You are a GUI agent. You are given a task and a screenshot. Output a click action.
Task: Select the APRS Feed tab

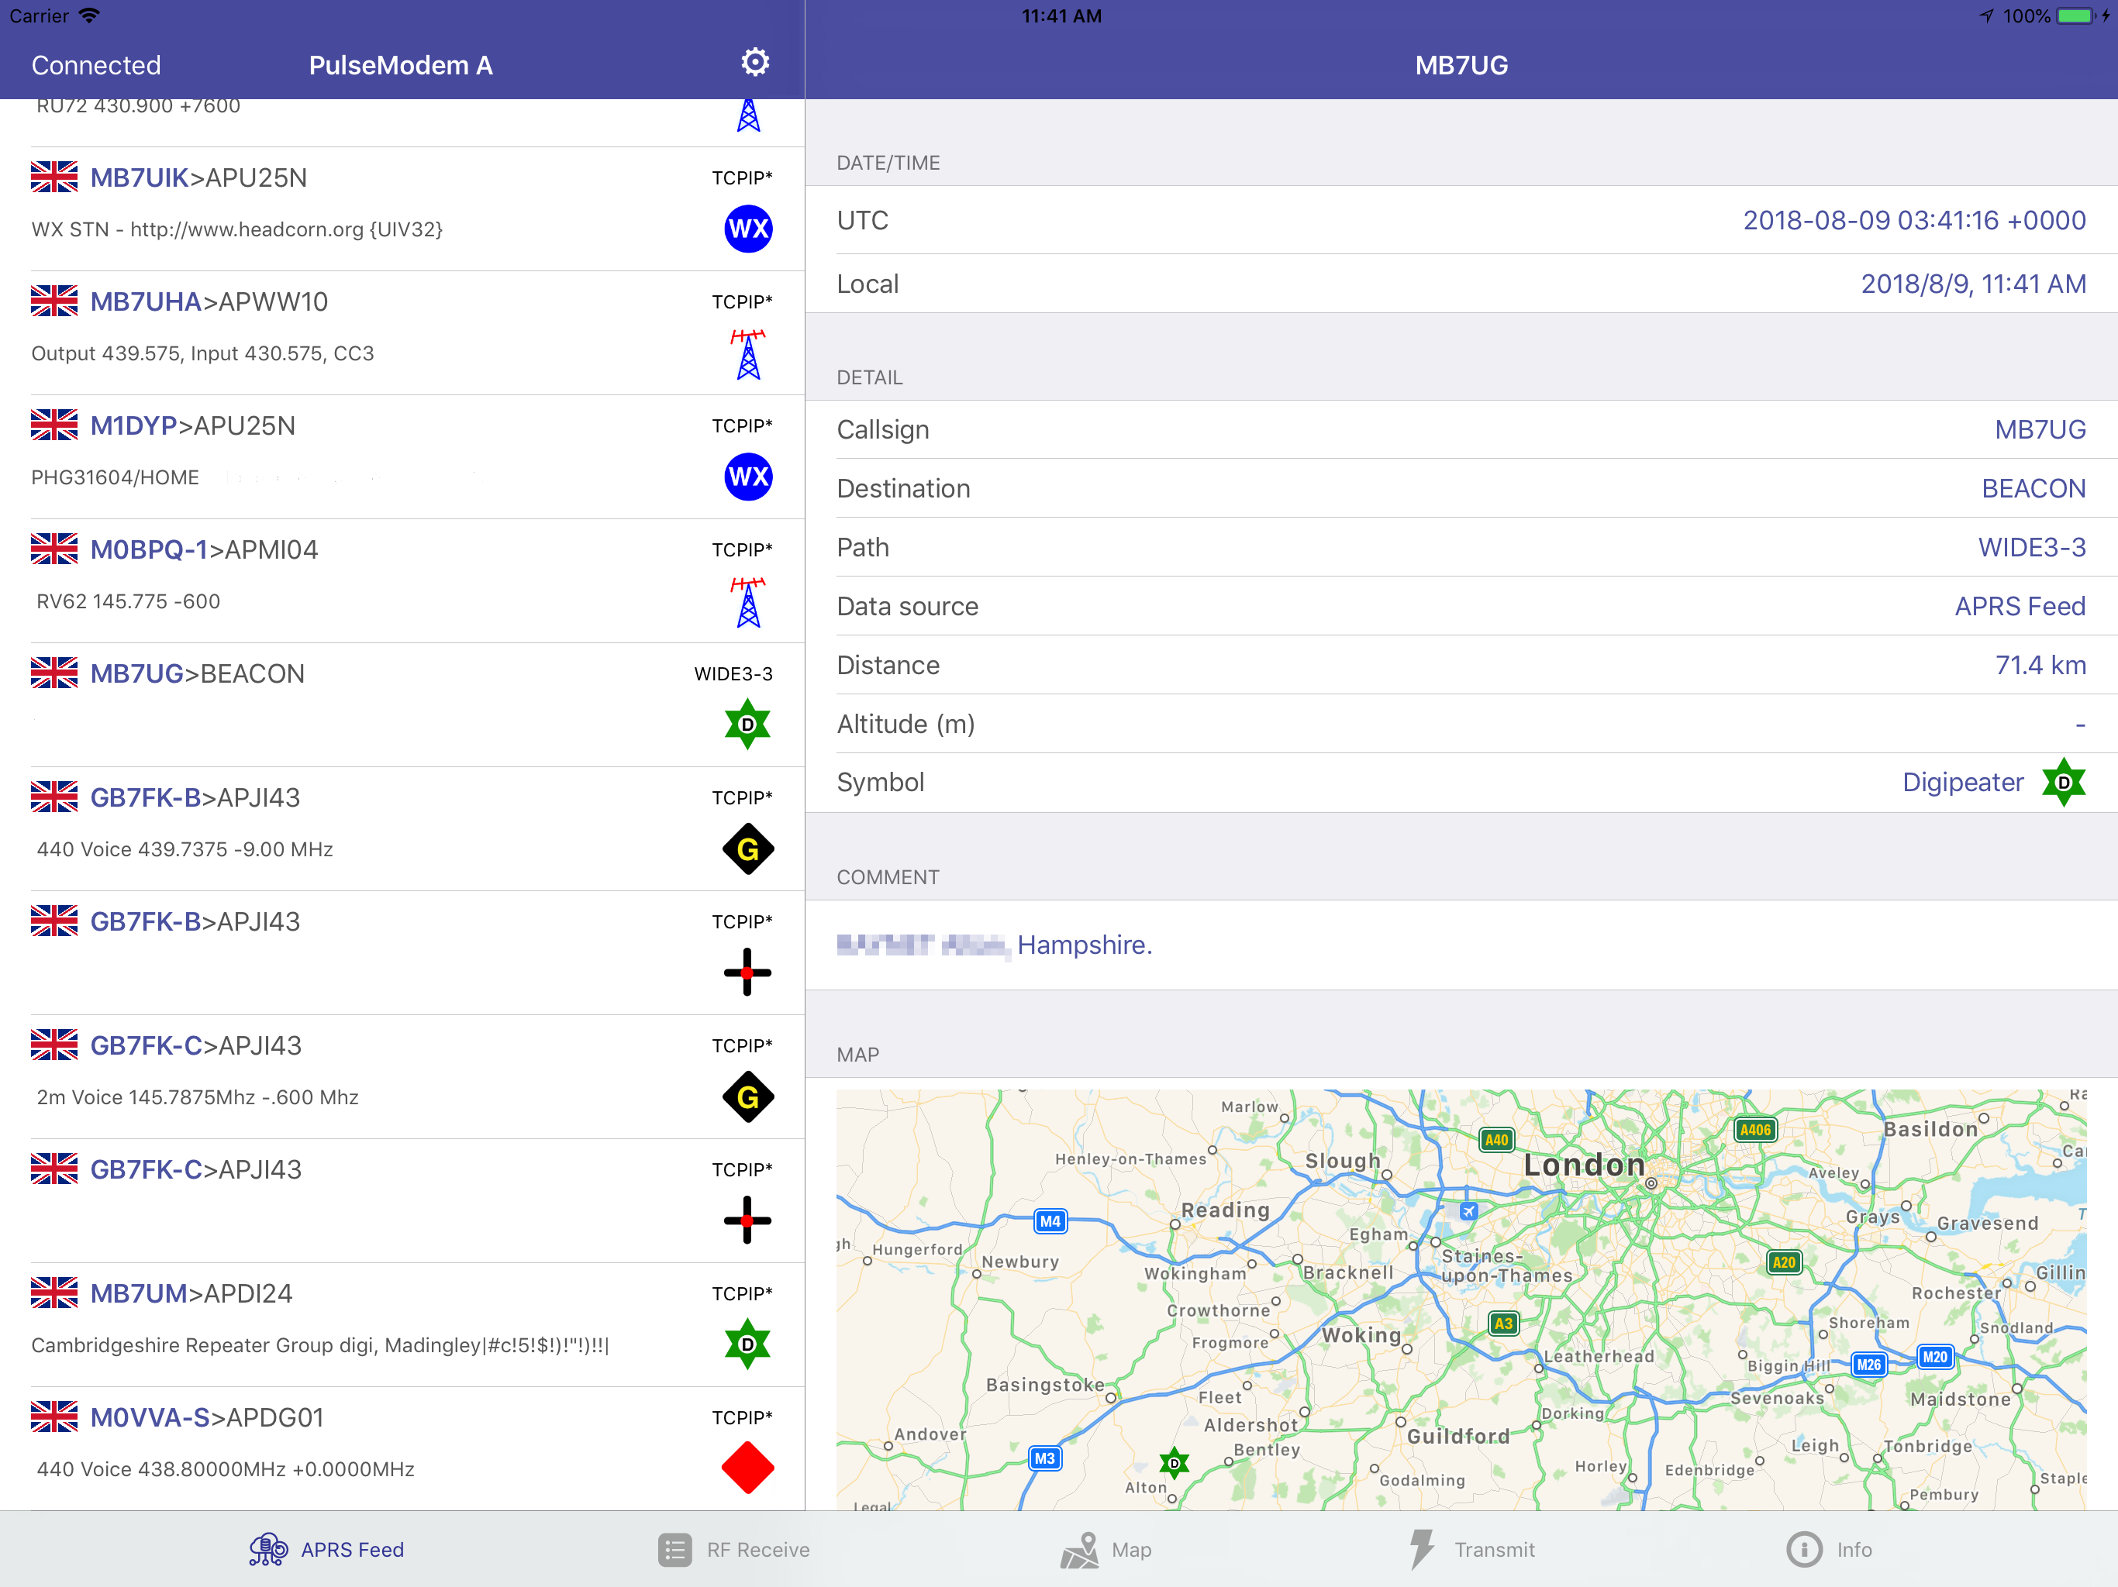point(327,1550)
